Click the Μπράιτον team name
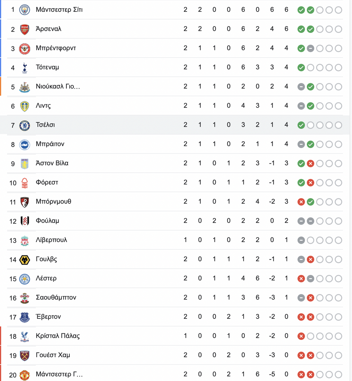This screenshot has width=352, height=381. pos(50,144)
